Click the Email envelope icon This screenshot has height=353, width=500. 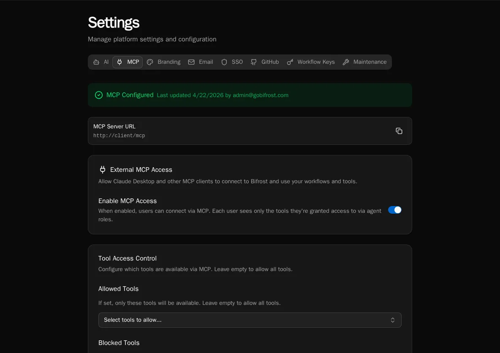(191, 62)
